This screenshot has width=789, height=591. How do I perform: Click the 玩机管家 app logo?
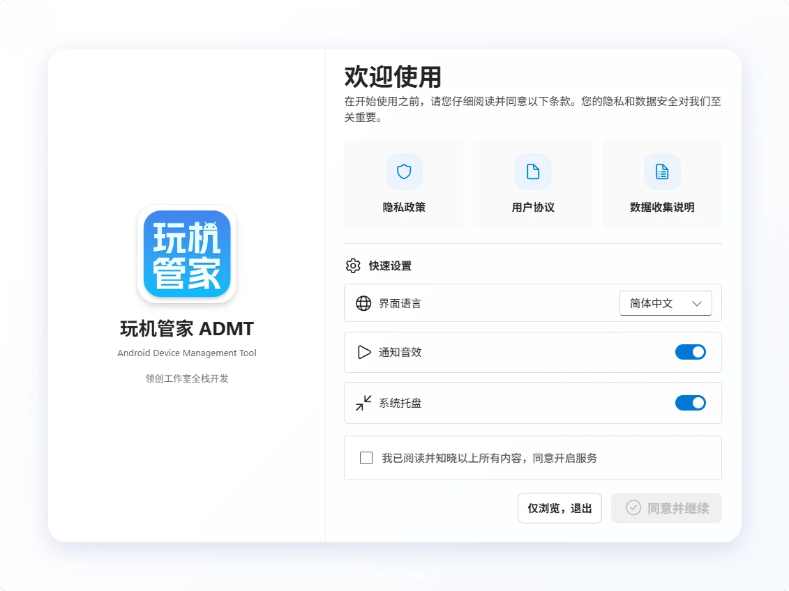point(186,253)
